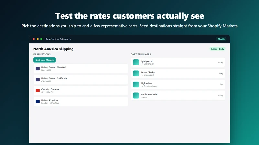Select the Canada - Ontario destination row
The image size is (259, 145).
coord(81,91)
